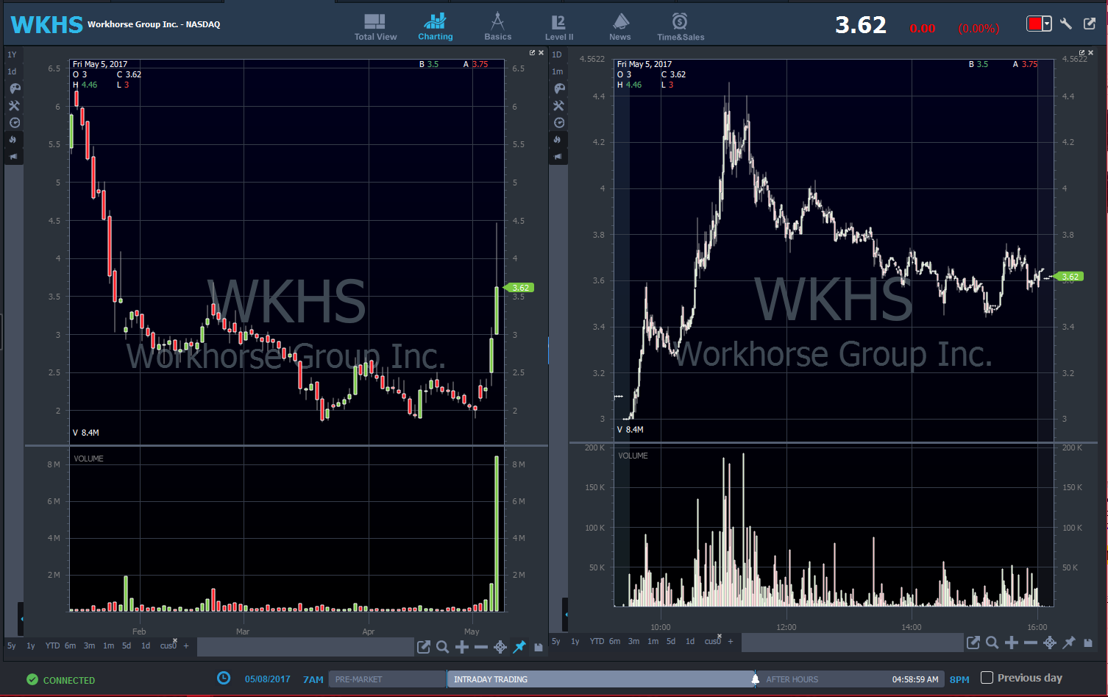Open left chart 1Y range selector
Image resolution: width=1108 pixels, height=697 pixels.
[x=12, y=54]
